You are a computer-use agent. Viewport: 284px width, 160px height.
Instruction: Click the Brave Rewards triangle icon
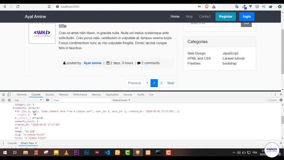pos(214,7)
